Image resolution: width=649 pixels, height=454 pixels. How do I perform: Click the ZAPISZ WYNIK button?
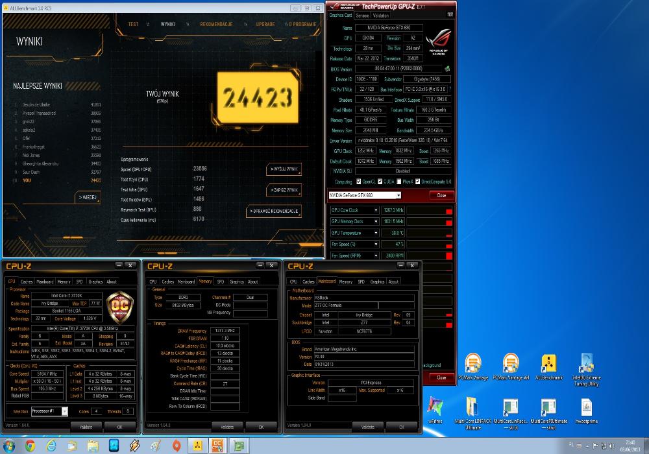coord(284,190)
